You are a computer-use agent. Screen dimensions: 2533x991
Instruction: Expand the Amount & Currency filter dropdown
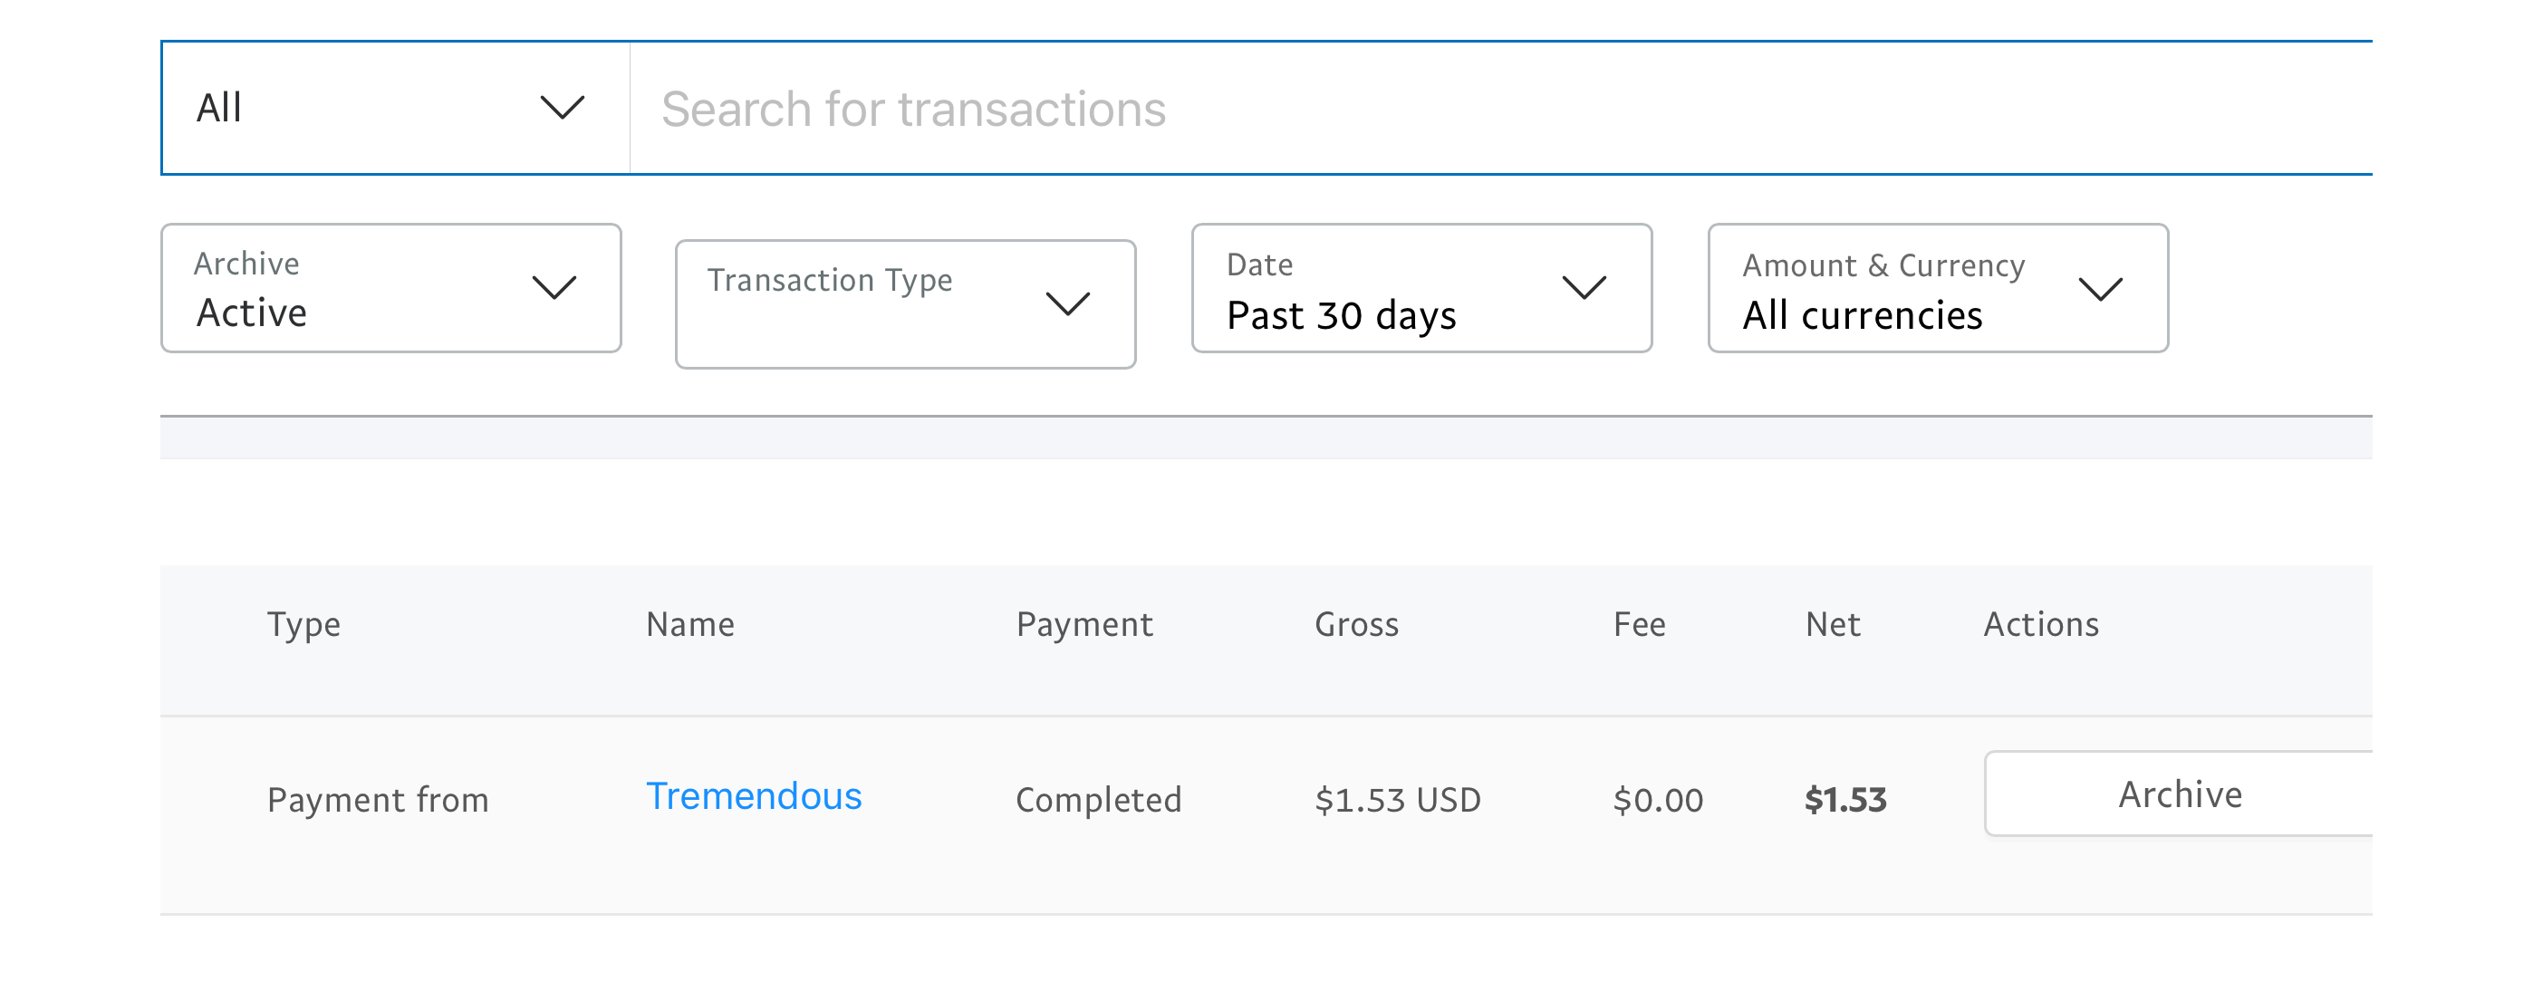[1938, 288]
